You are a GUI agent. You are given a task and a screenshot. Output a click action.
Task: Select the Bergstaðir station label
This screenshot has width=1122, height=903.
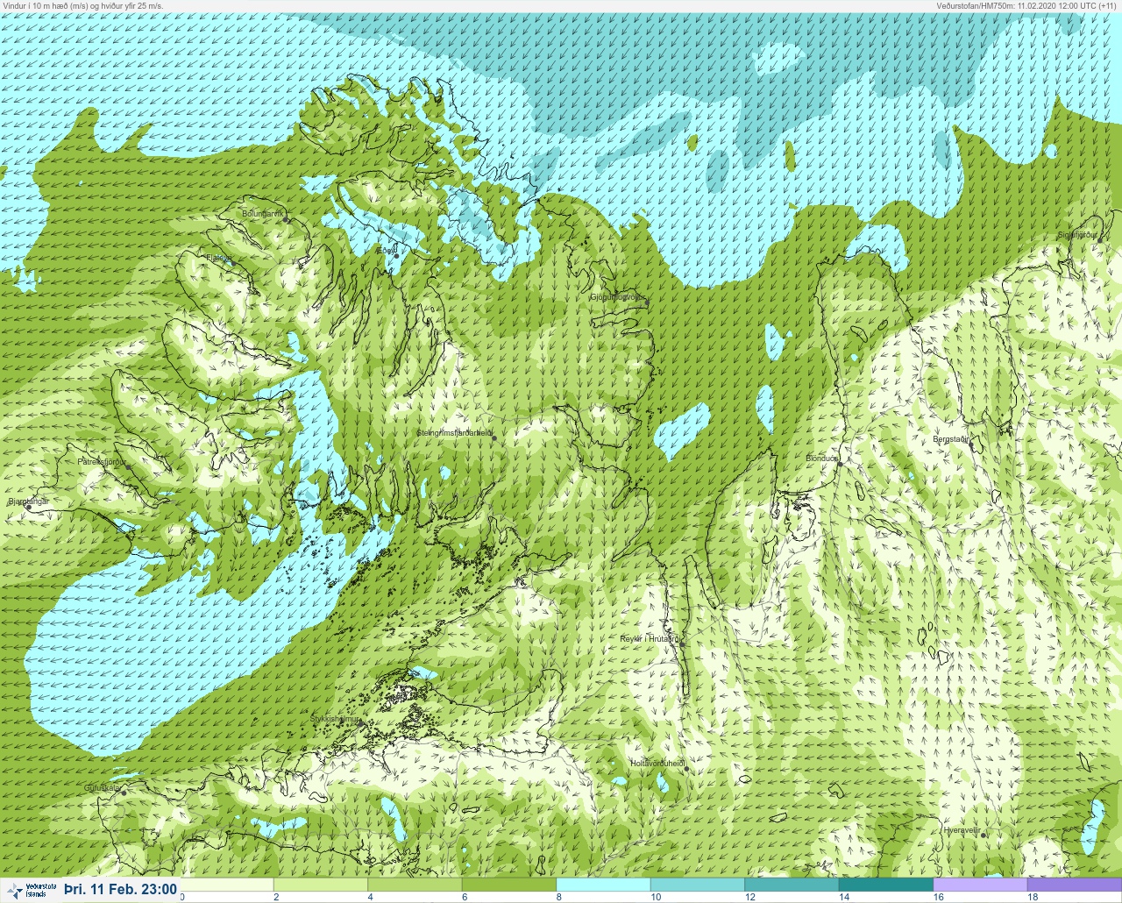[951, 439]
